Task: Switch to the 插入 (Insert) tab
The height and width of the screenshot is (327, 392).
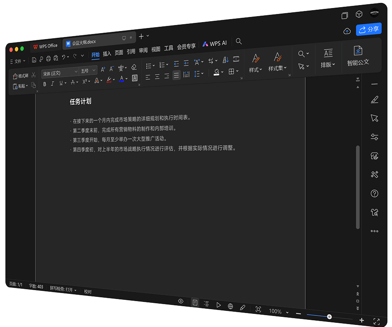Action: [107, 54]
